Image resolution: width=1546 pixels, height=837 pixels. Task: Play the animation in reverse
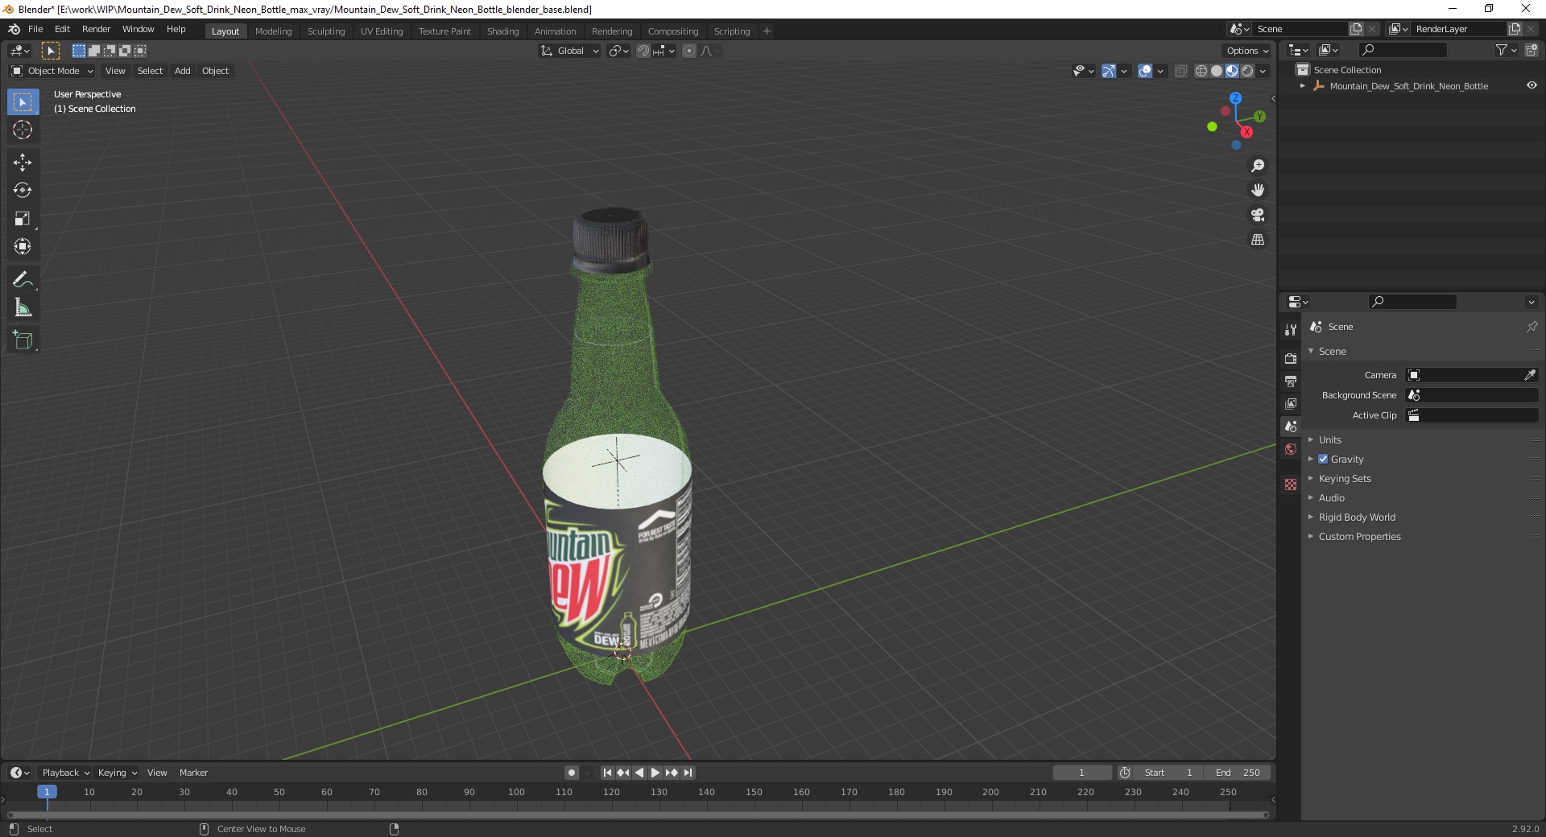coord(639,773)
